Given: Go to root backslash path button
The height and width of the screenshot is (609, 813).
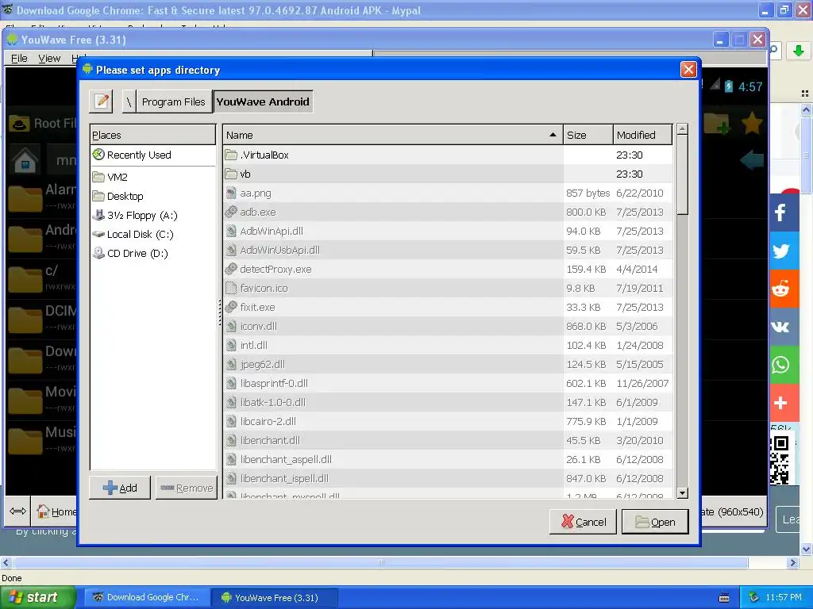Looking at the screenshot, I should (129, 101).
